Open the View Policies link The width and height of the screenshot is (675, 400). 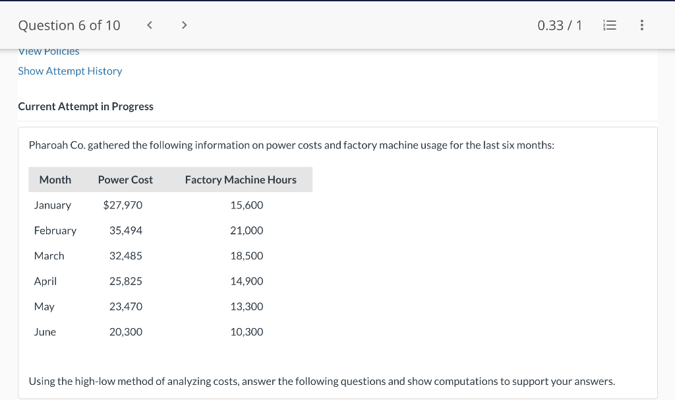click(49, 51)
